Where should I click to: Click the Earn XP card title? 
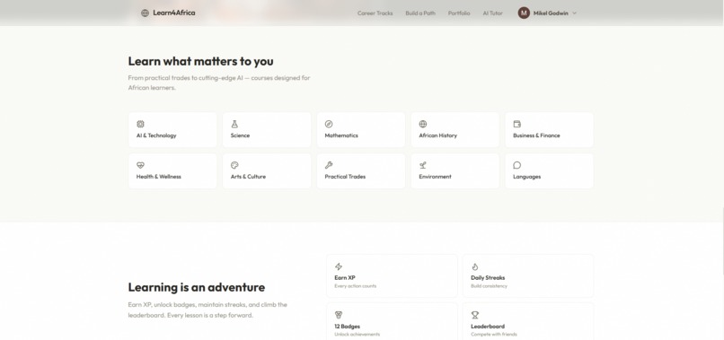click(344, 278)
